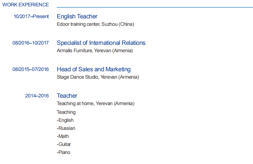Image resolution: width=253 pixels, height=164 pixels.
Task: Click the -Math list item
Action: point(63,136)
